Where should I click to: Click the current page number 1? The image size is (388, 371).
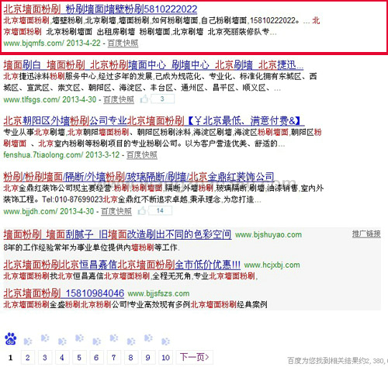(x=11, y=358)
